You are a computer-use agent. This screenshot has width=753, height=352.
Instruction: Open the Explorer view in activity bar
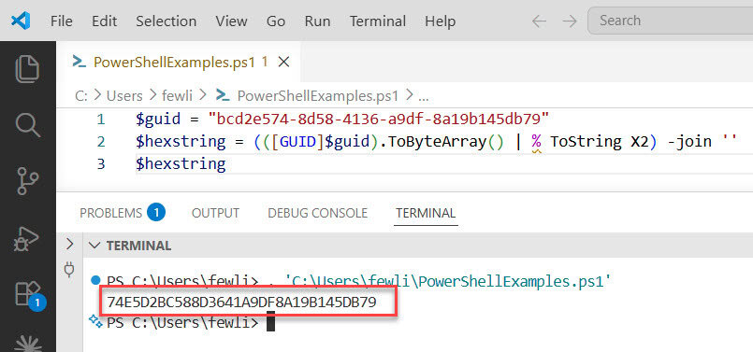coord(27,69)
